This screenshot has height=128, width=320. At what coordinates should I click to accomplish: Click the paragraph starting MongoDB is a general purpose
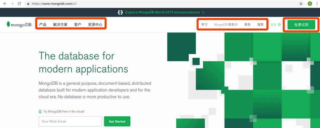point(95,90)
